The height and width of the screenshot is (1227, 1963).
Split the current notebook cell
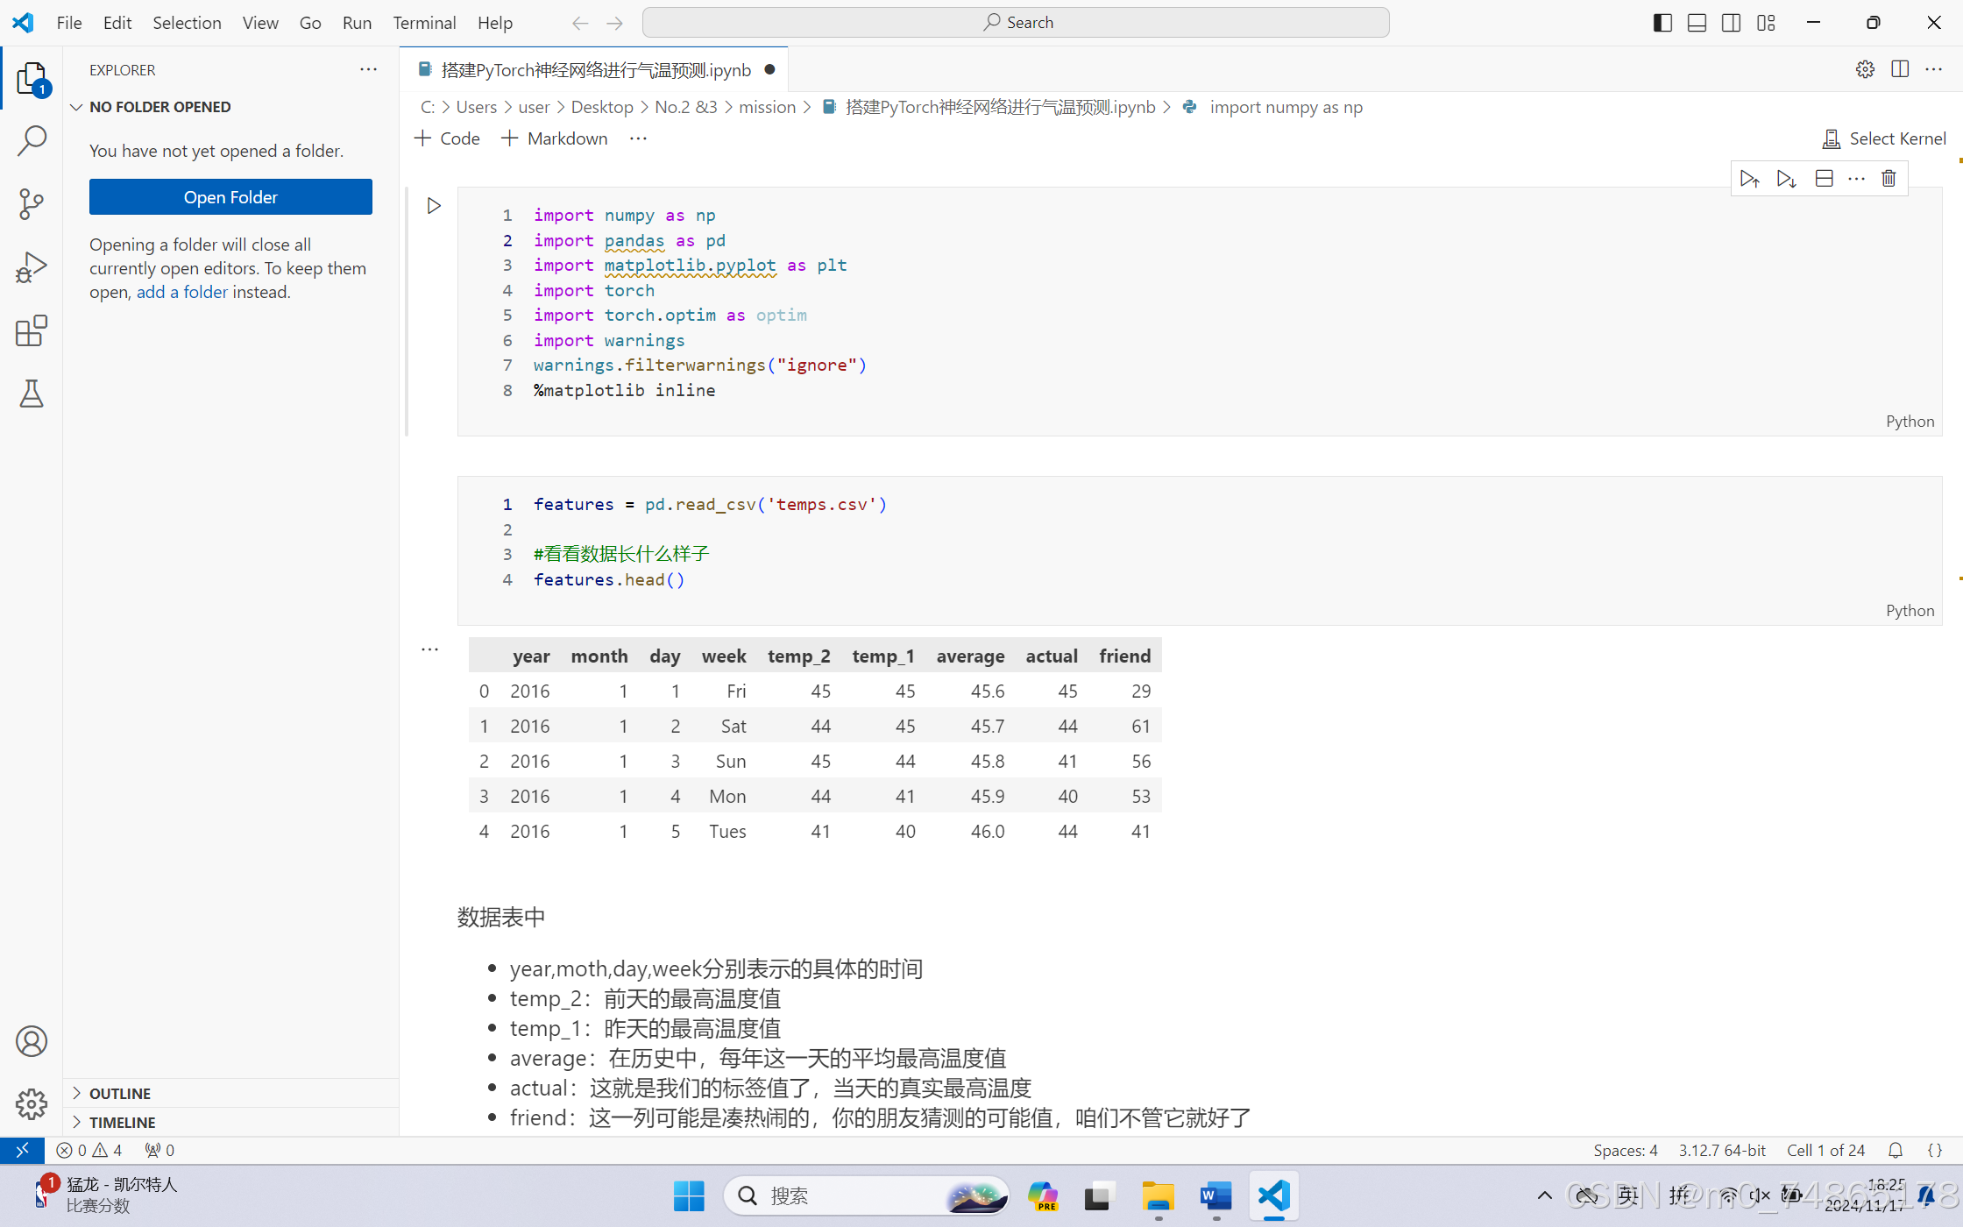(x=1824, y=178)
